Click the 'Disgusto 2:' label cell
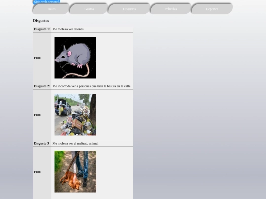 pyautogui.click(x=42, y=86)
